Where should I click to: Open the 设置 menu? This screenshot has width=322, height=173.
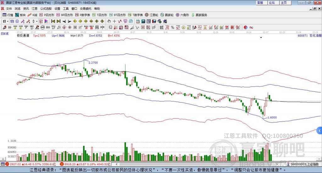(x=57, y=8)
